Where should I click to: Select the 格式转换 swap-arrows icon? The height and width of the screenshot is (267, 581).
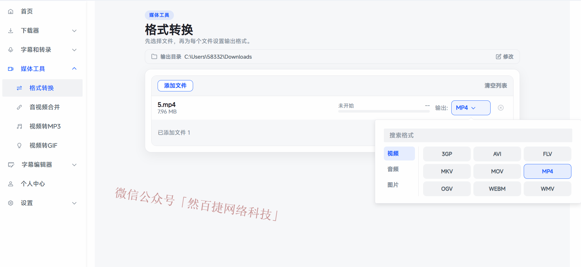point(19,88)
